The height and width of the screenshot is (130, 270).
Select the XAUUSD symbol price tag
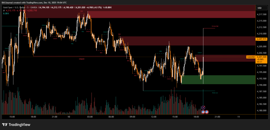(250, 57)
